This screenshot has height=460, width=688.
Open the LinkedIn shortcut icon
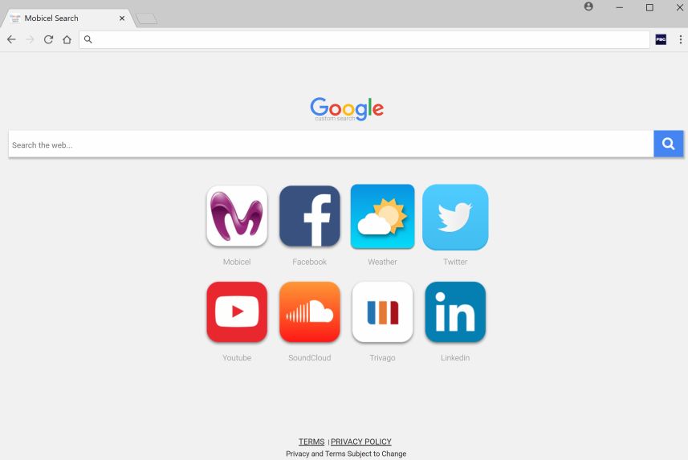[455, 311]
